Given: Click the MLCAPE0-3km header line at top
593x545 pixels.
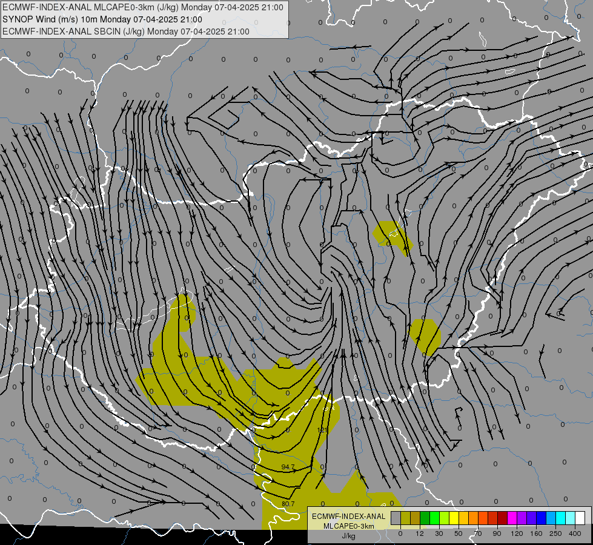Looking at the screenshot, I should click(143, 7).
